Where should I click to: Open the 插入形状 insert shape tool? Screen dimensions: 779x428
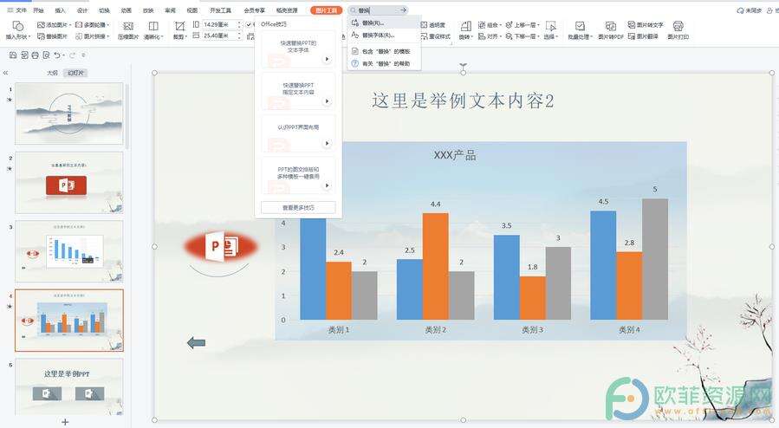[x=18, y=30]
